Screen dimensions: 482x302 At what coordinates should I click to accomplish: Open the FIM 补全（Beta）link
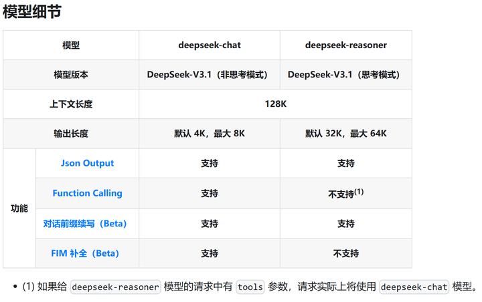click(x=85, y=253)
